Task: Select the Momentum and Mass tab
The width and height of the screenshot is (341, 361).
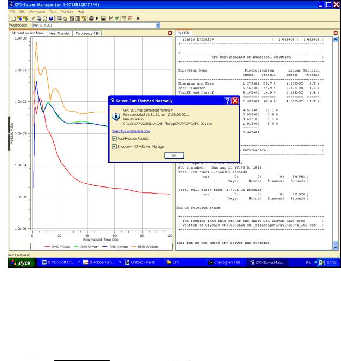Action: tap(28, 33)
